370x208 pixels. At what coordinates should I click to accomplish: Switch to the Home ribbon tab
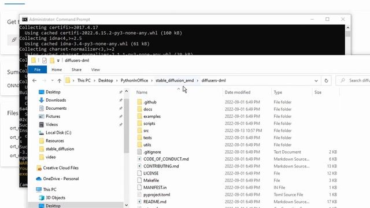click(x=57, y=69)
